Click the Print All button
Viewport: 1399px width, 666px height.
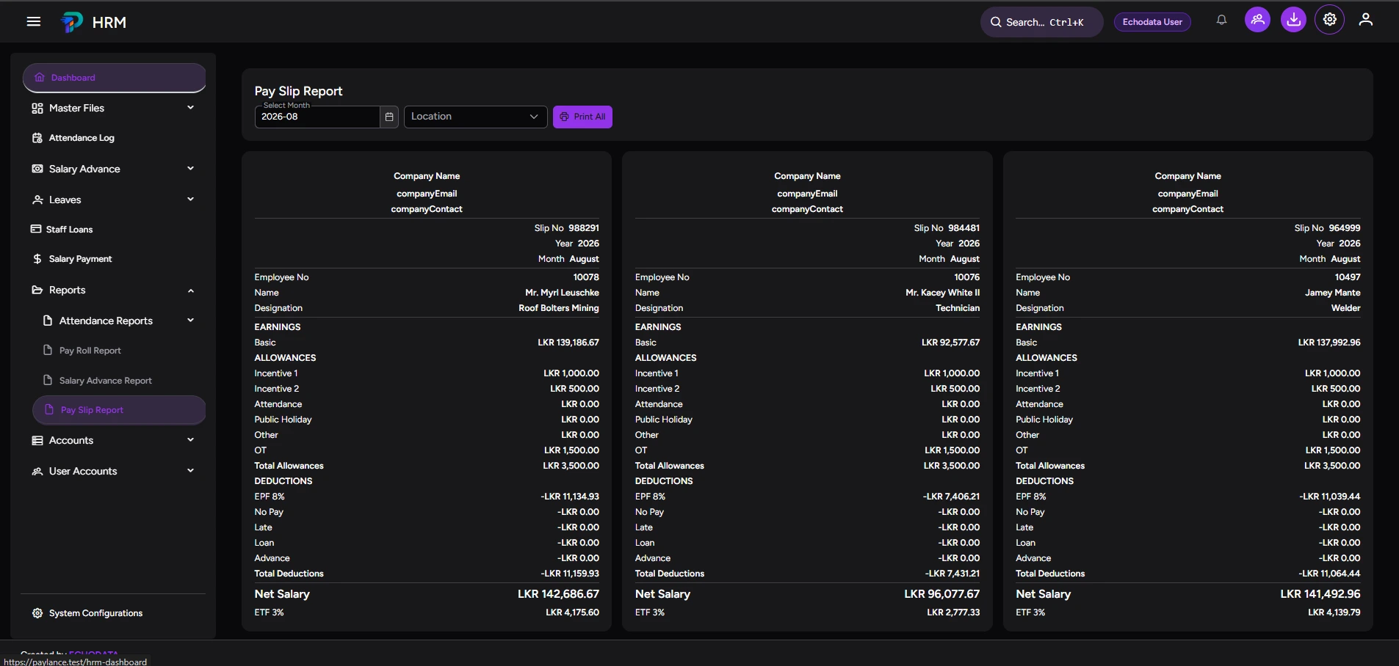coord(582,117)
